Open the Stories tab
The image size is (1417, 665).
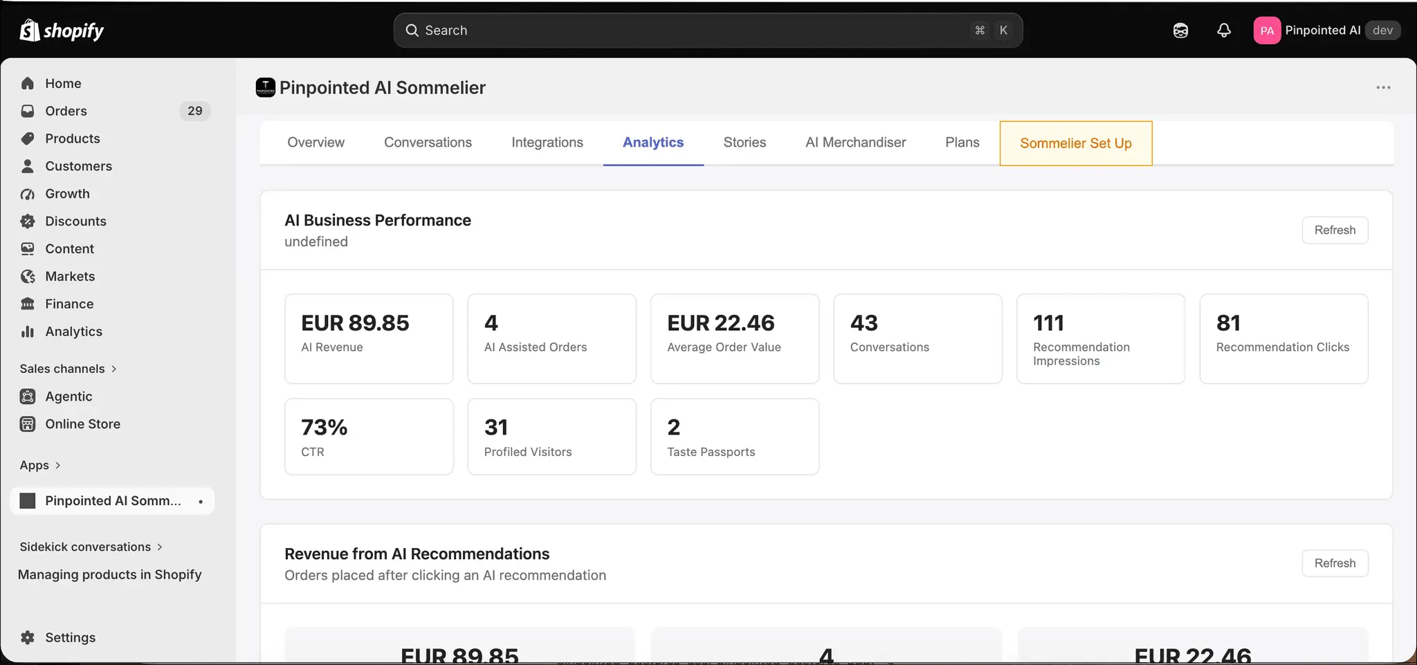coord(744,143)
